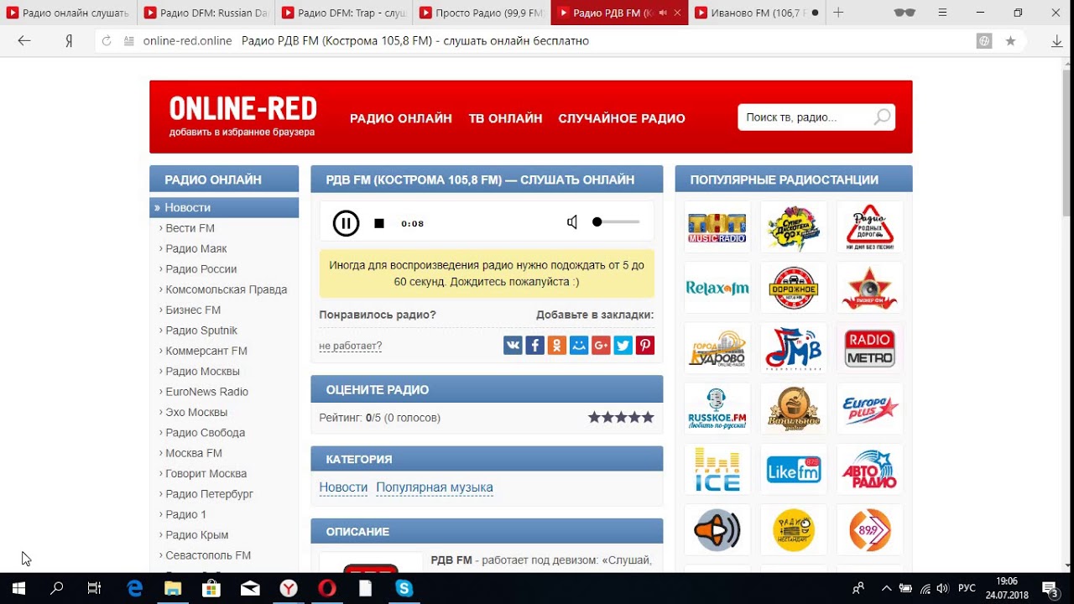The height and width of the screenshot is (604, 1074).
Task: Open Радио Крым station link
Action: (197, 535)
